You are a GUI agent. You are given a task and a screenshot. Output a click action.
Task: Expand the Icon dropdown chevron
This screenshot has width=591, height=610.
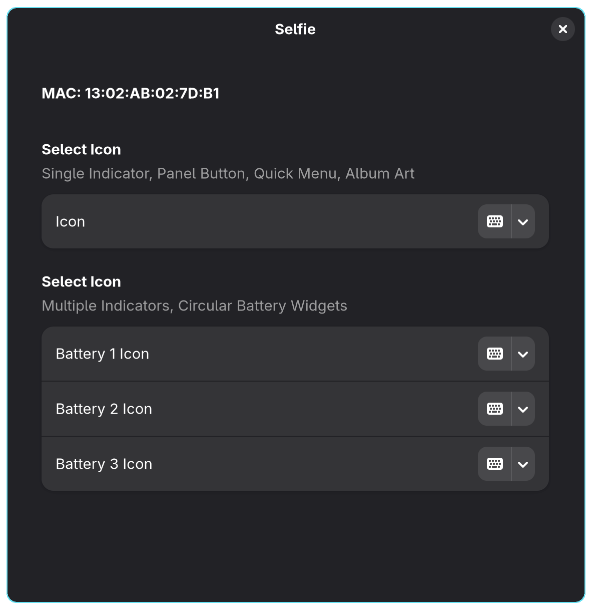(x=523, y=221)
